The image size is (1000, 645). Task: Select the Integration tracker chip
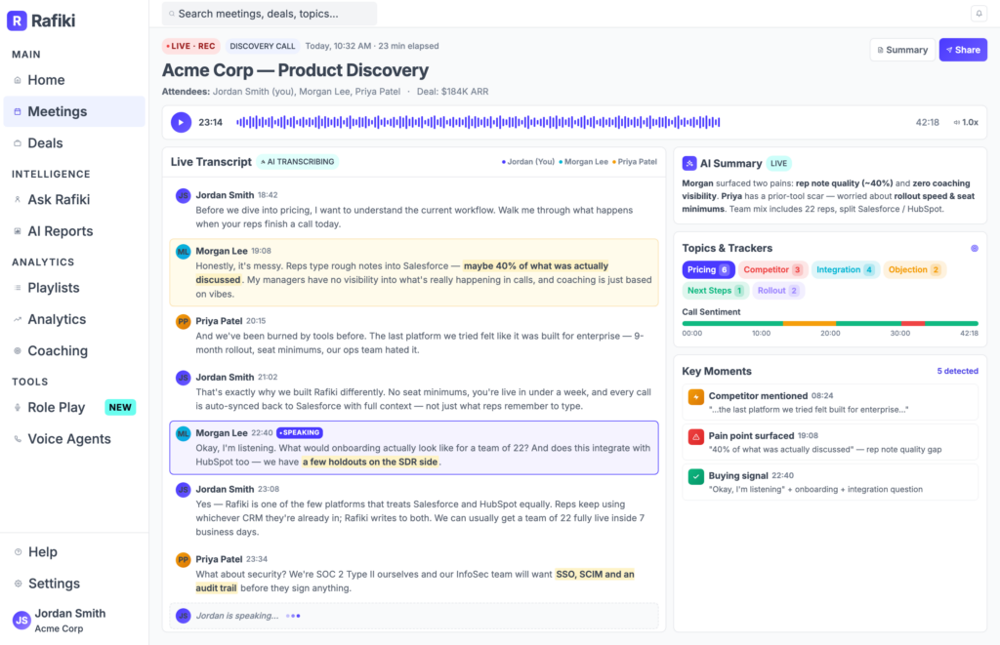[845, 269]
